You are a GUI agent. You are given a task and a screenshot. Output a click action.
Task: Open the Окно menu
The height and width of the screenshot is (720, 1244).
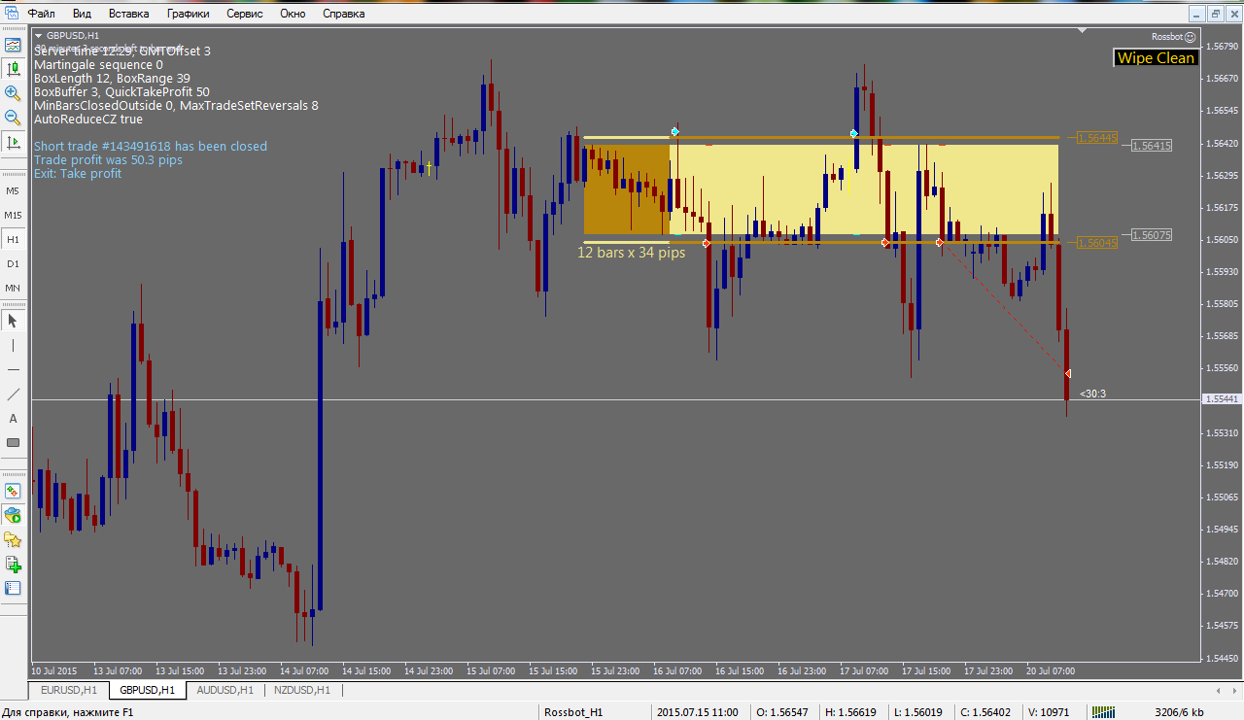293,14
